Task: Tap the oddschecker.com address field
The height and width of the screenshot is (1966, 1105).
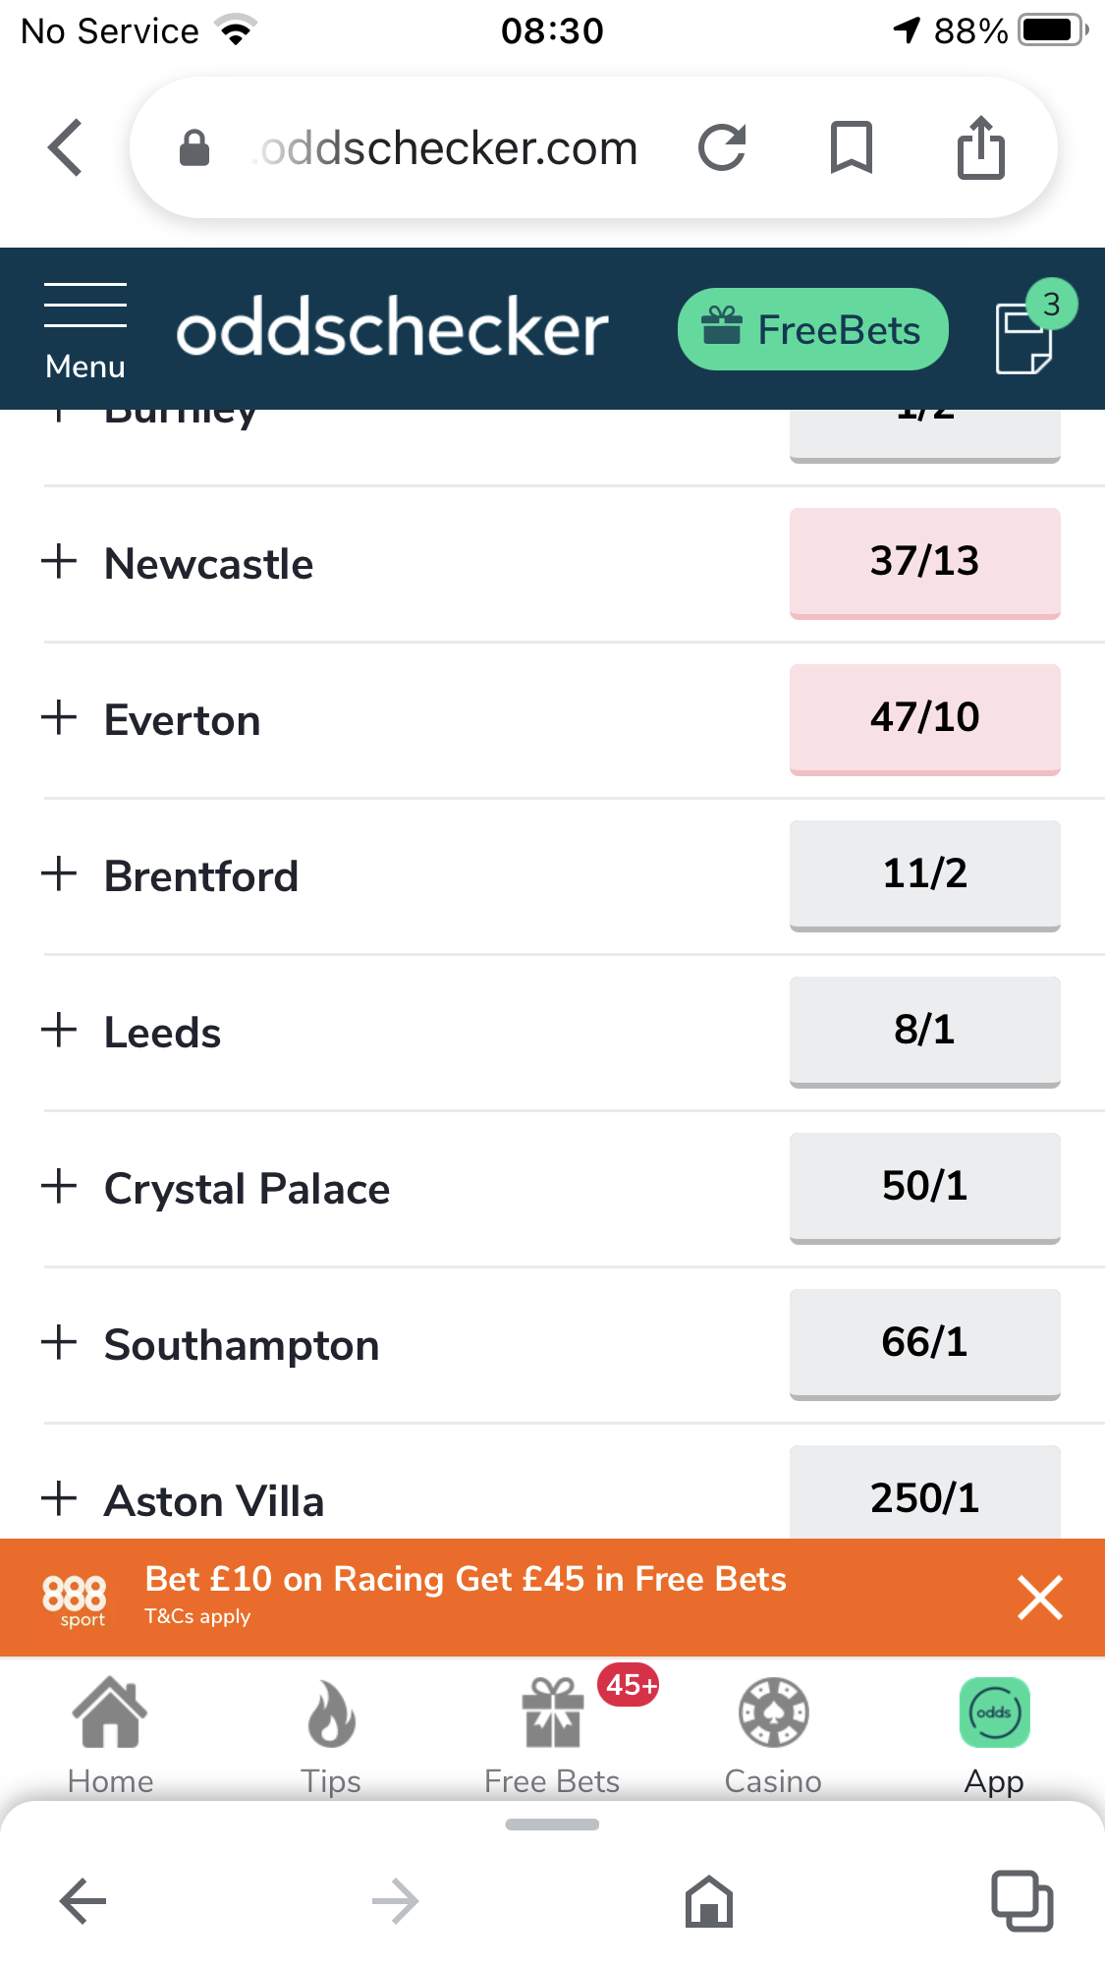Action: [x=449, y=148]
